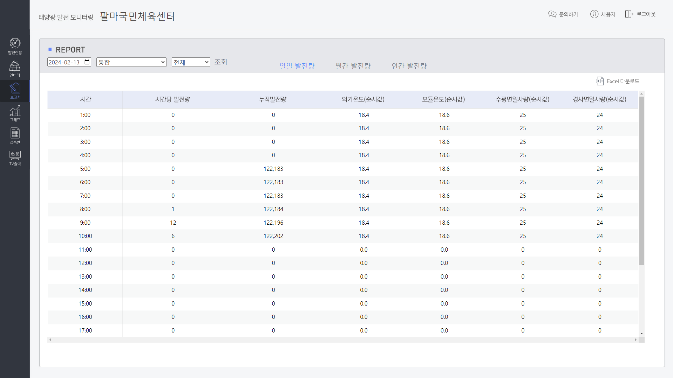
Task: Select the 14:00 time cell
Action: pyautogui.click(x=85, y=290)
